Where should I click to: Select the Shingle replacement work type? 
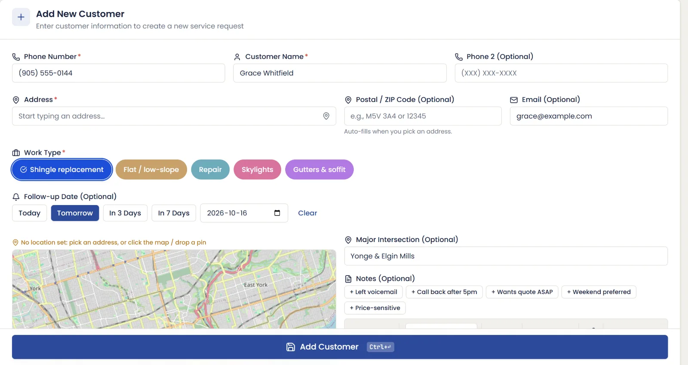click(x=62, y=169)
